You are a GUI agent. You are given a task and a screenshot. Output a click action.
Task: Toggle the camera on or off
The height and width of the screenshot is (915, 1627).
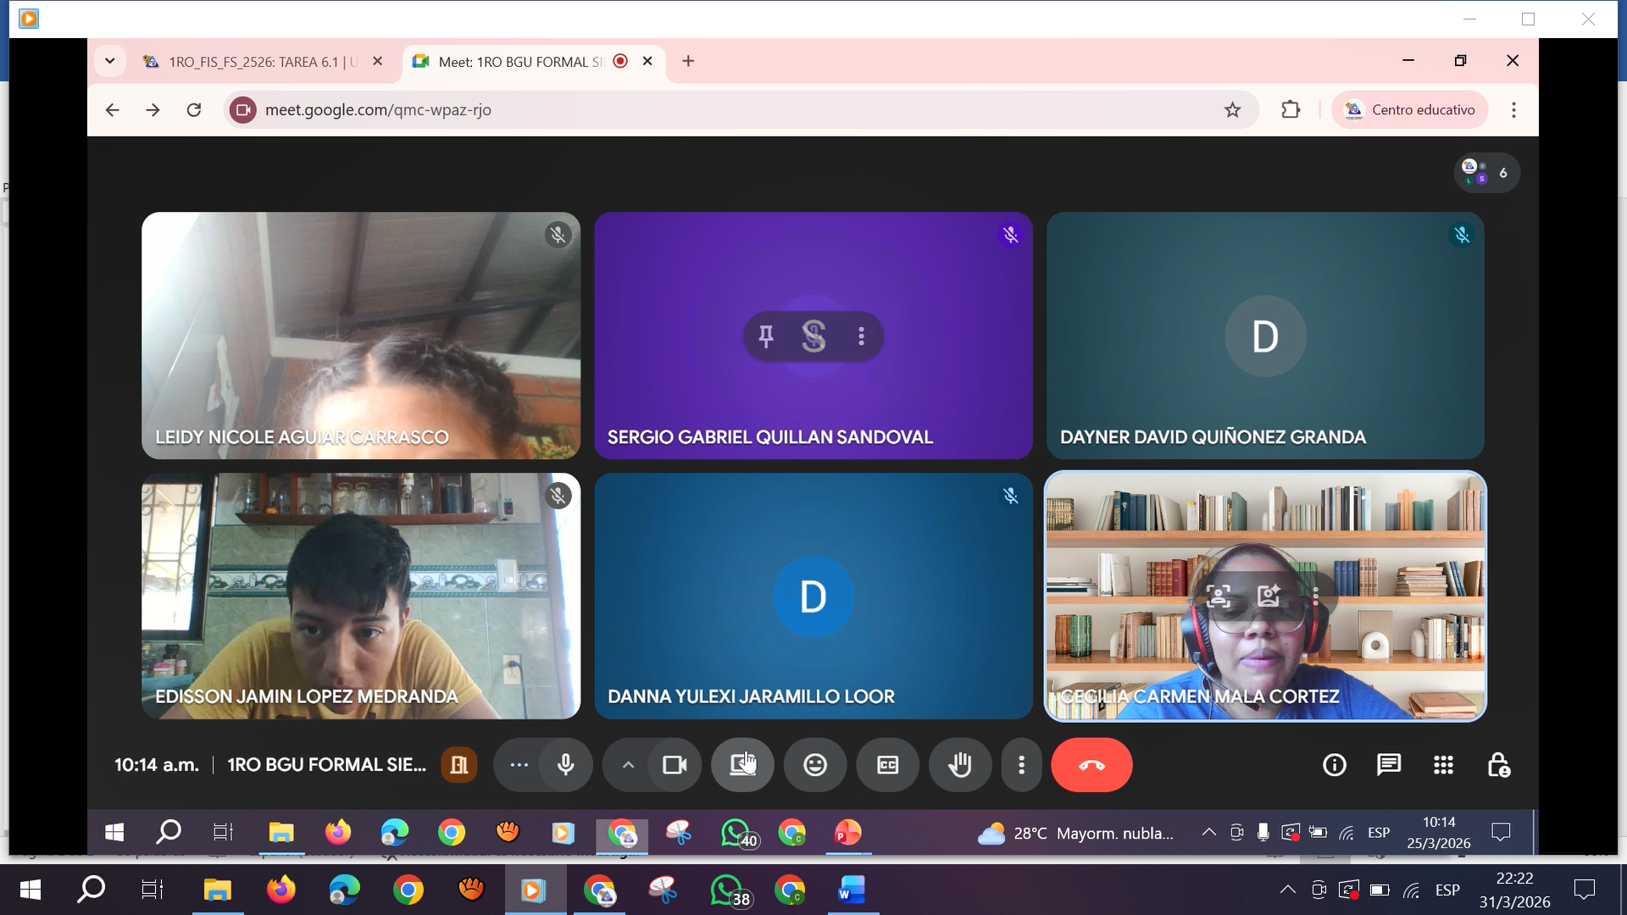tap(675, 765)
